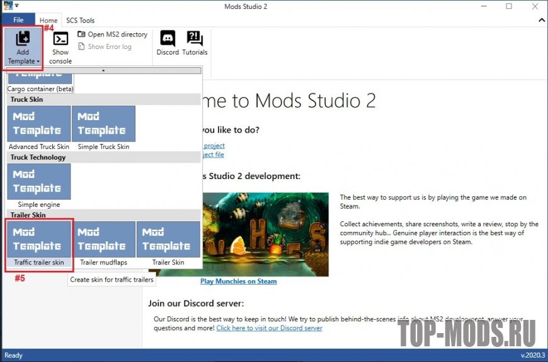Pick the Simple Truck Skin template
The image size is (548, 362).
[103, 124]
